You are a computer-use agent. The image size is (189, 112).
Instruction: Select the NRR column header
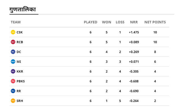coord(134,22)
